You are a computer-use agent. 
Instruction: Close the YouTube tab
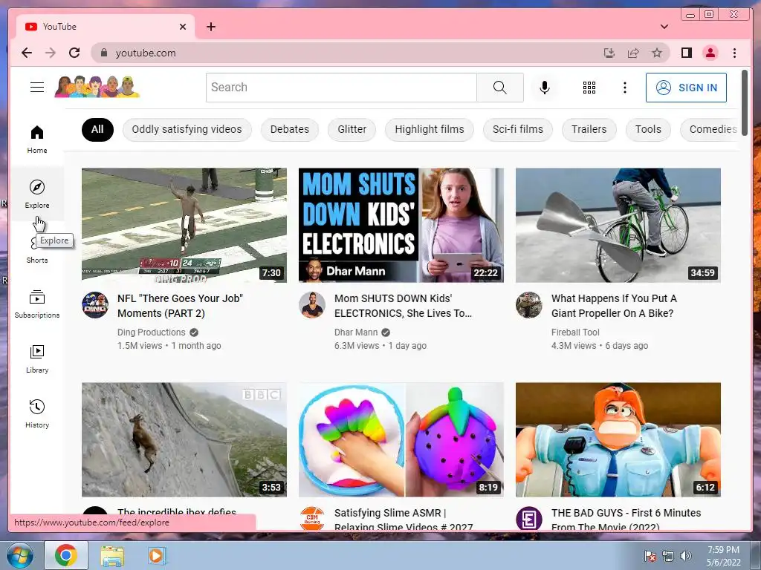point(183,27)
